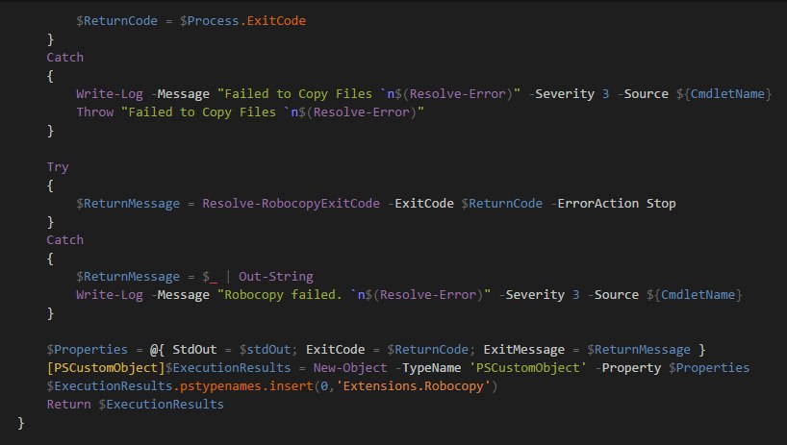Viewport: 787px width, 445px height.
Task: Click $Properties after the -Property parameter
Action: point(709,367)
